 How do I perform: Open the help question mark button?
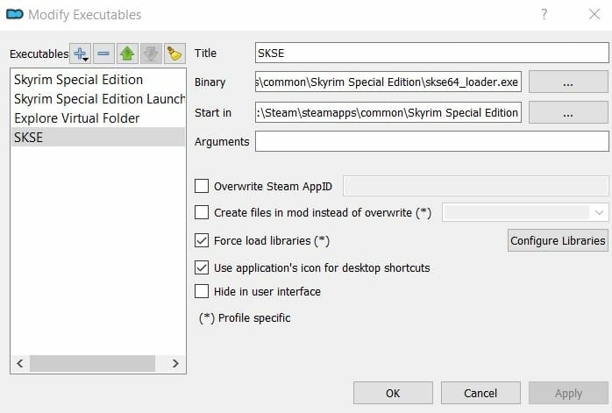click(544, 14)
